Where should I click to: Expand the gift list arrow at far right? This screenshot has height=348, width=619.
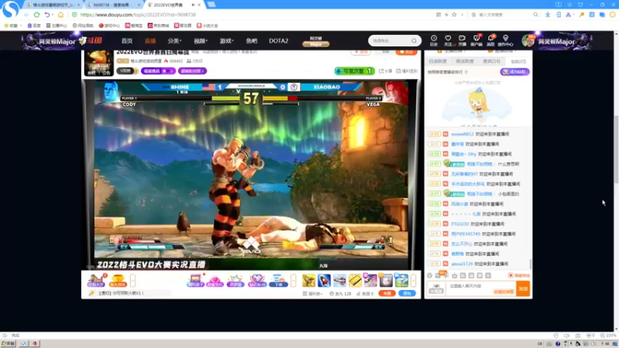[413, 281]
